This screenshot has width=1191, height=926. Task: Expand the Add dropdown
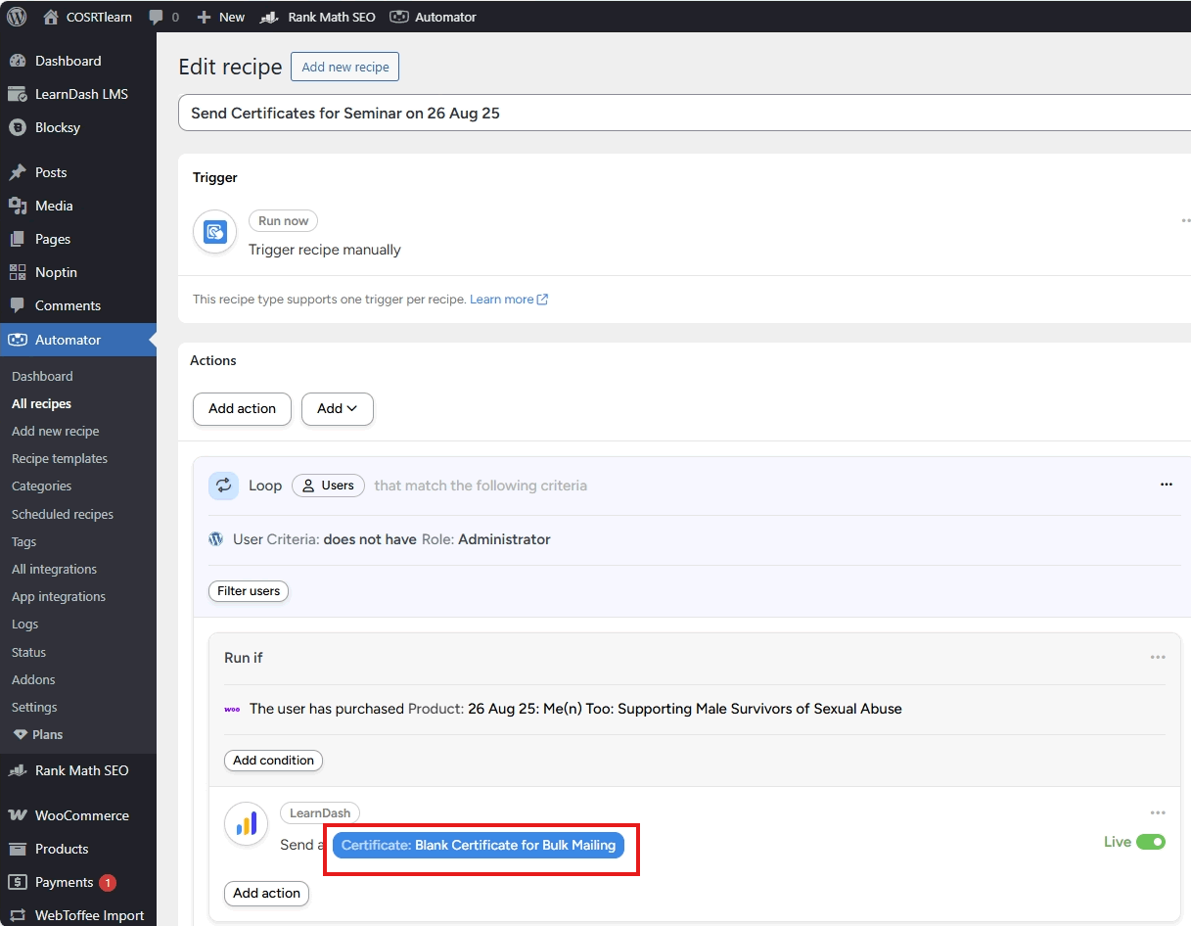click(338, 409)
